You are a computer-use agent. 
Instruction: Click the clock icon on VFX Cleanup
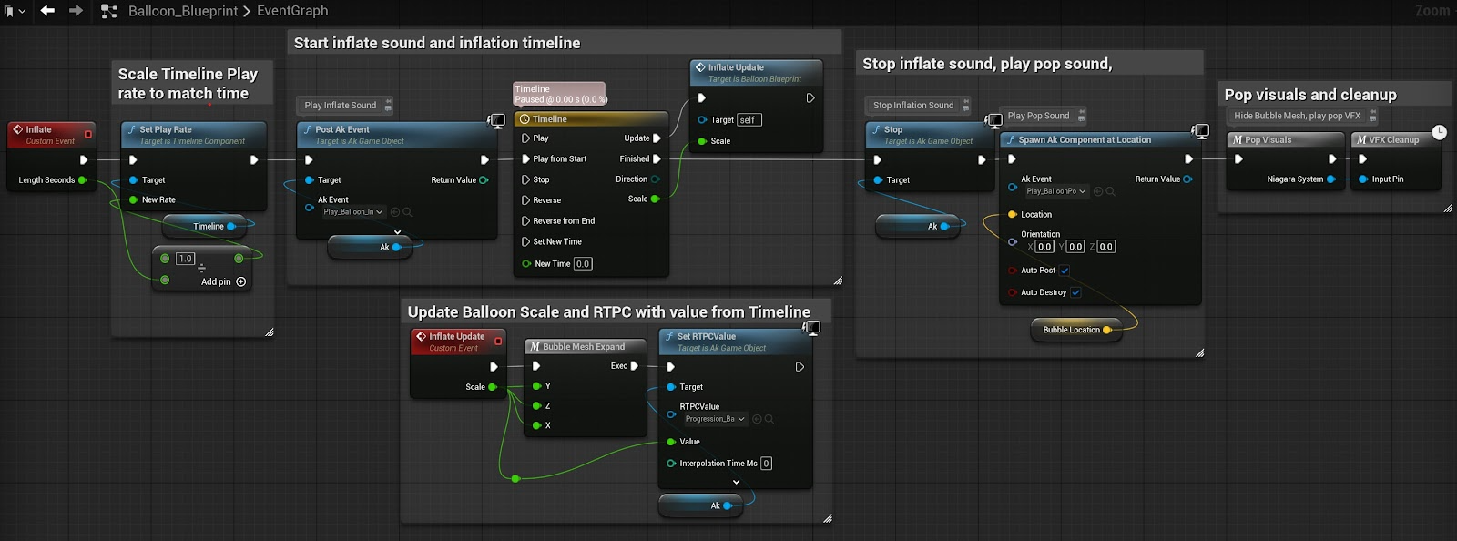point(1439,132)
